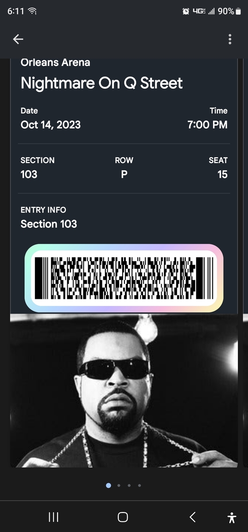Tap the seat number 15
248x532 pixels.
point(222,174)
